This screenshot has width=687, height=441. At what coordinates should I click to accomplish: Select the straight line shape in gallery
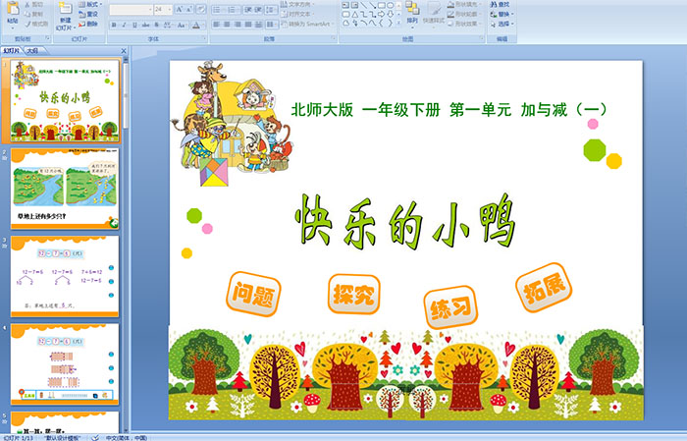click(364, 5)
